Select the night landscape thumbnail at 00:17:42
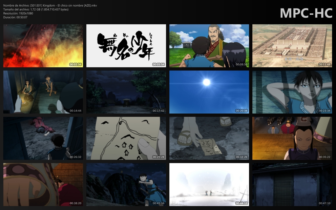The image size is (336, 210). tap(126, 92)
